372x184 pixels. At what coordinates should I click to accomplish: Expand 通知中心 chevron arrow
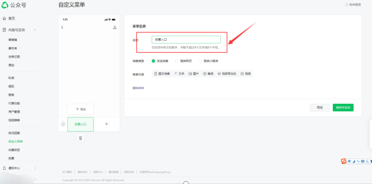[x=35, y=168]
